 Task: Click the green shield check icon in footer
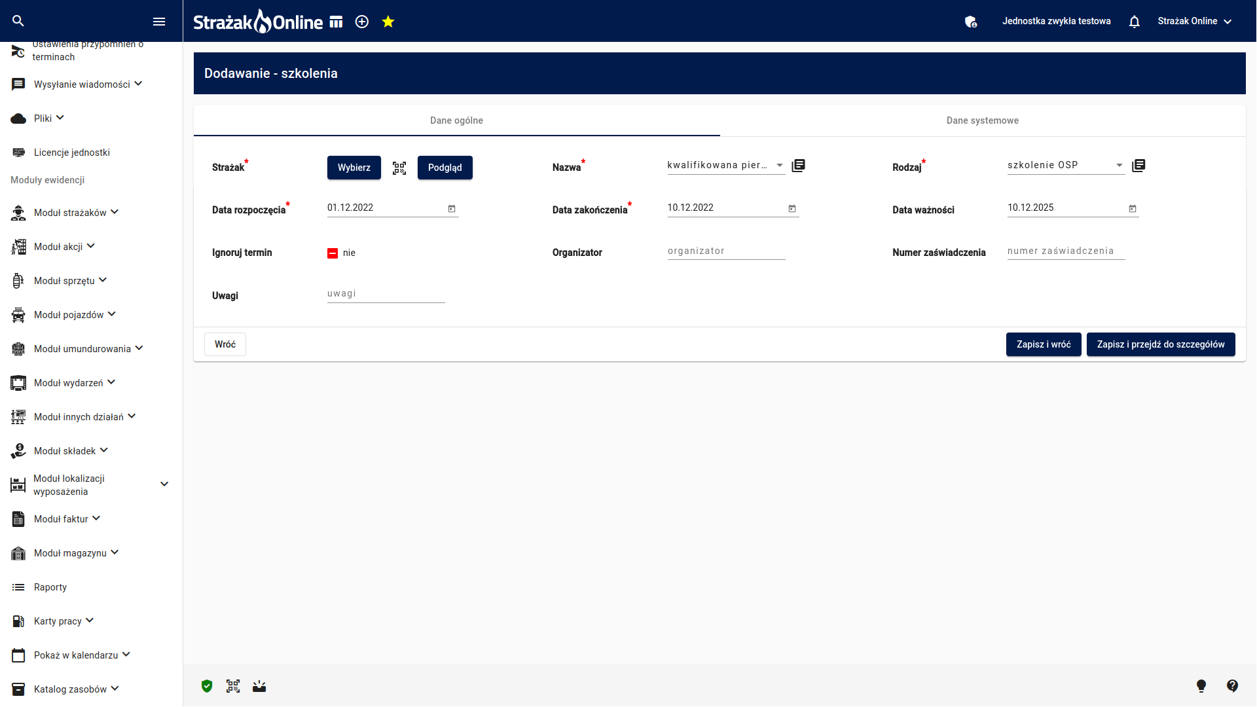coord(207,686)
